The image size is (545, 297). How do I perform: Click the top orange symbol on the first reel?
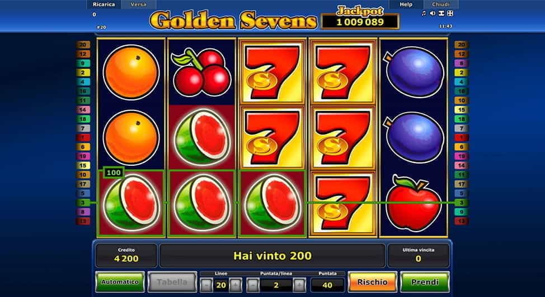point(131,72)
